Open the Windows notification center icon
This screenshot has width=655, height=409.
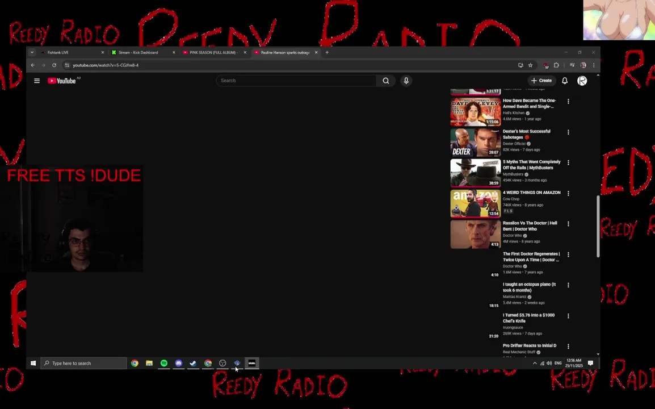tap(590, 363)
